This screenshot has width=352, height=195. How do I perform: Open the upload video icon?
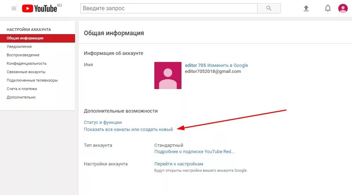click(306, 8)
